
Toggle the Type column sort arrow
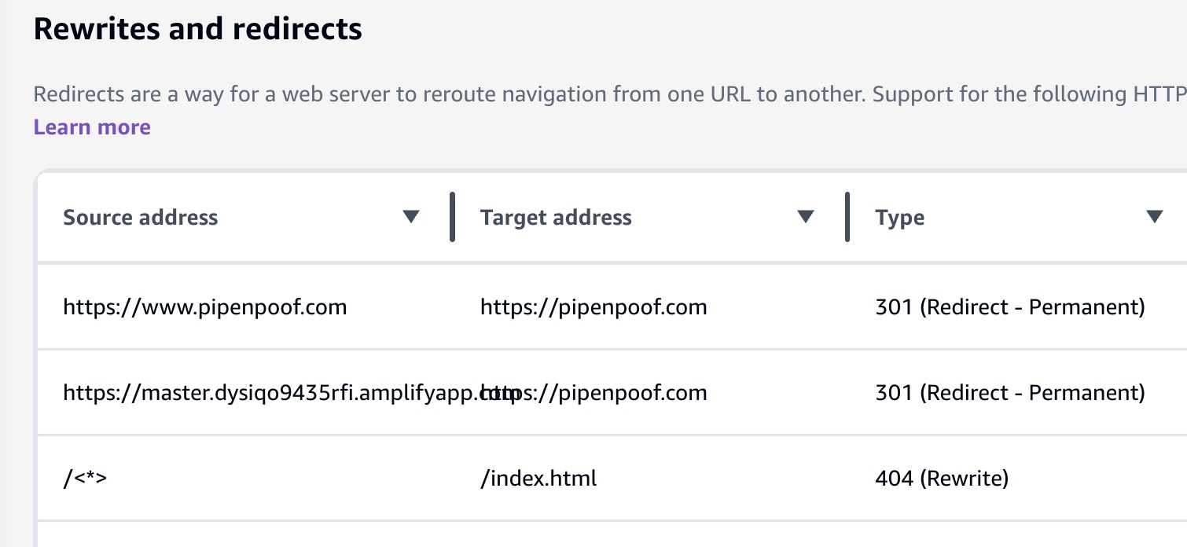pyautogui.click(x=1154, y=217)
